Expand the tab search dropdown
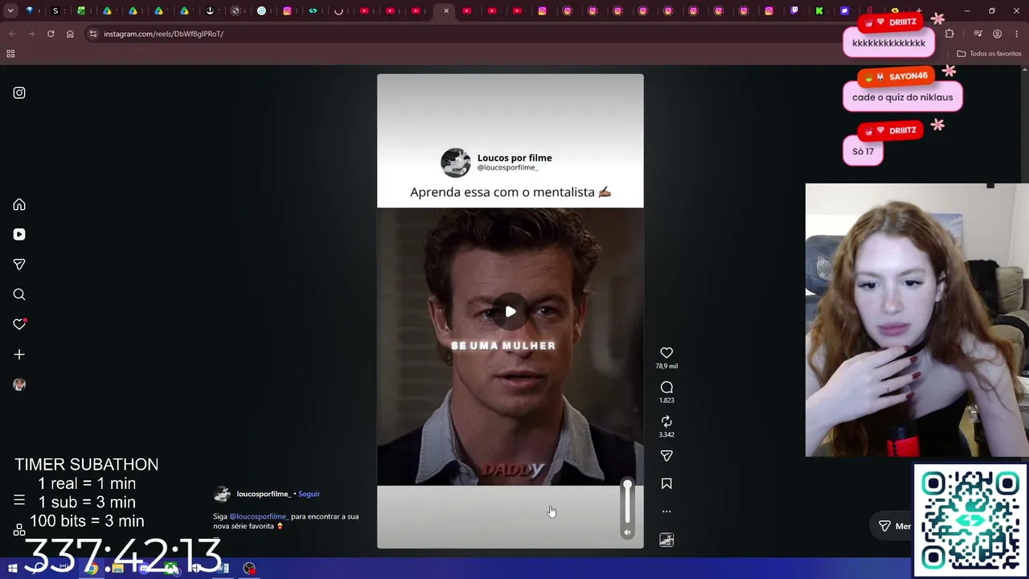 (10, 11)
